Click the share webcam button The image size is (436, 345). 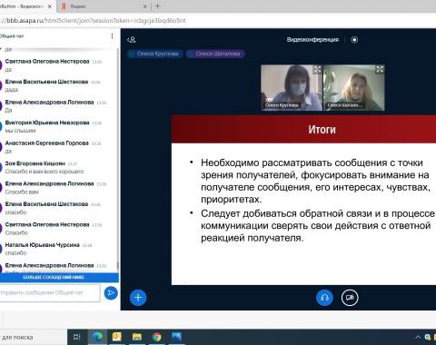click(350, 298)
